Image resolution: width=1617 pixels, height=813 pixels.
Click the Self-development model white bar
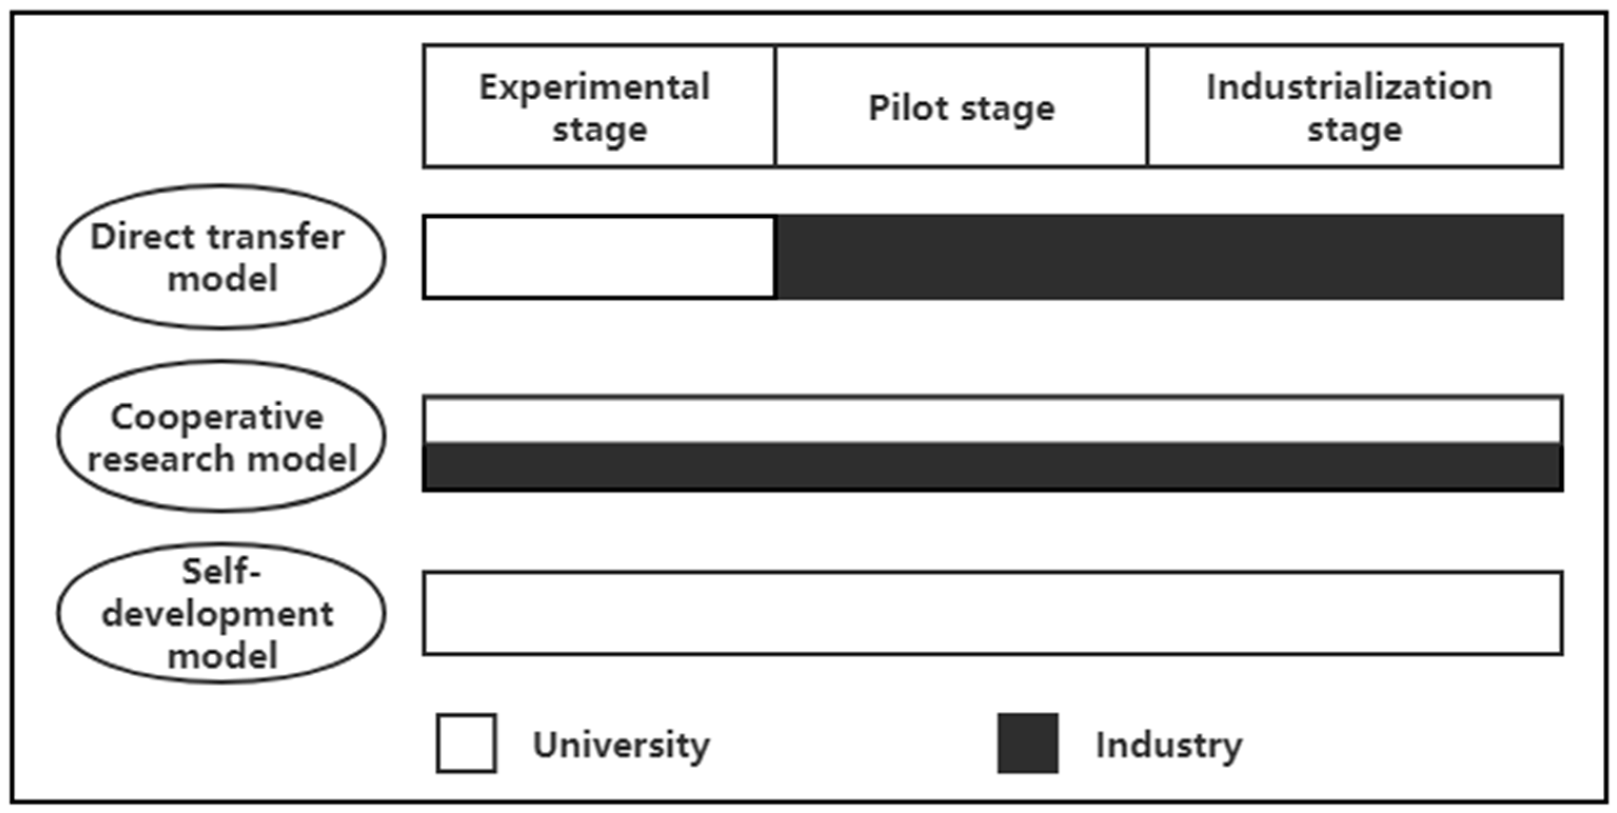click(x=992, y=613)
